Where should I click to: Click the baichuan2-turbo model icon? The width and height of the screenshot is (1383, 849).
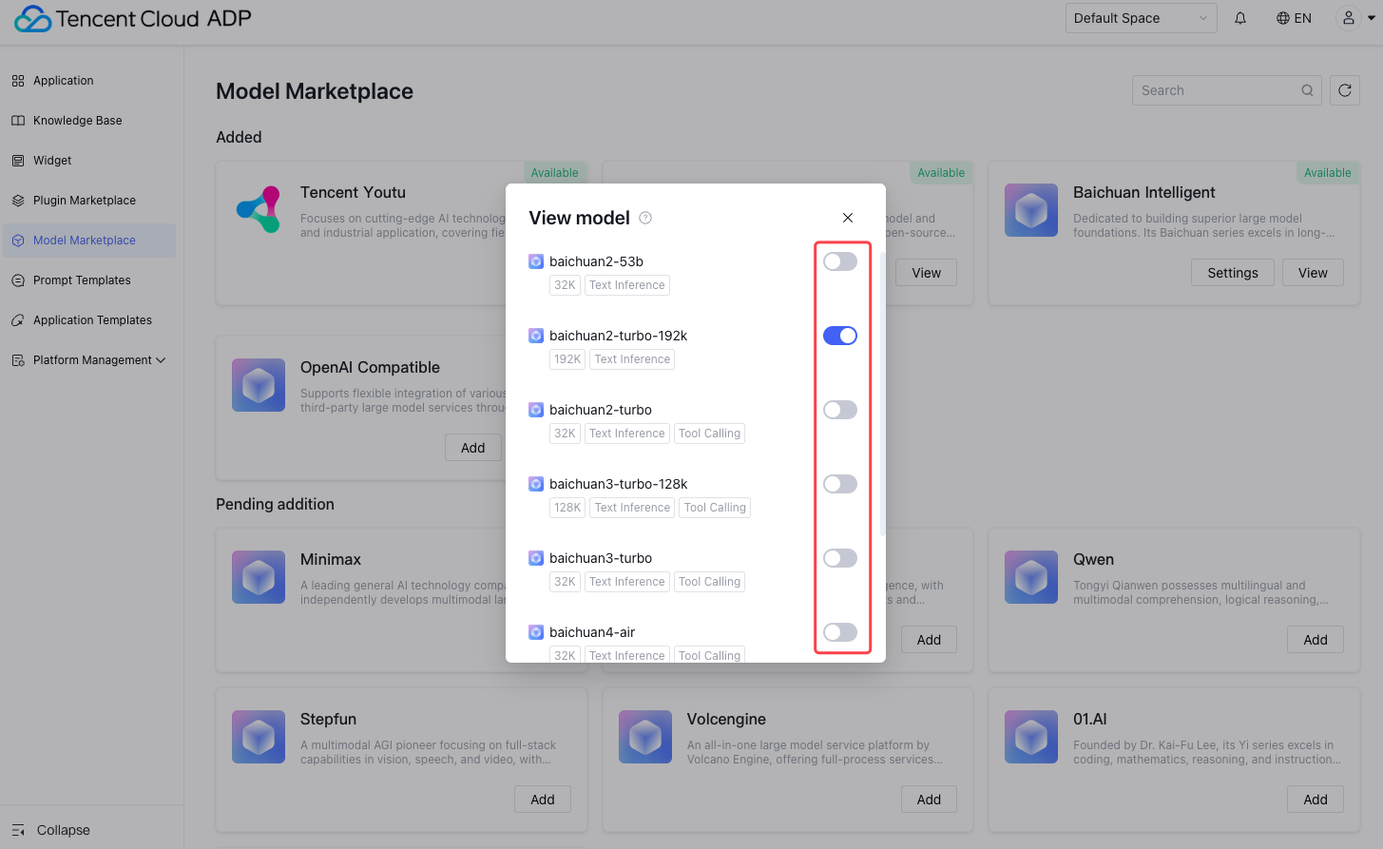pyautogui.click(x=536, y=410)
